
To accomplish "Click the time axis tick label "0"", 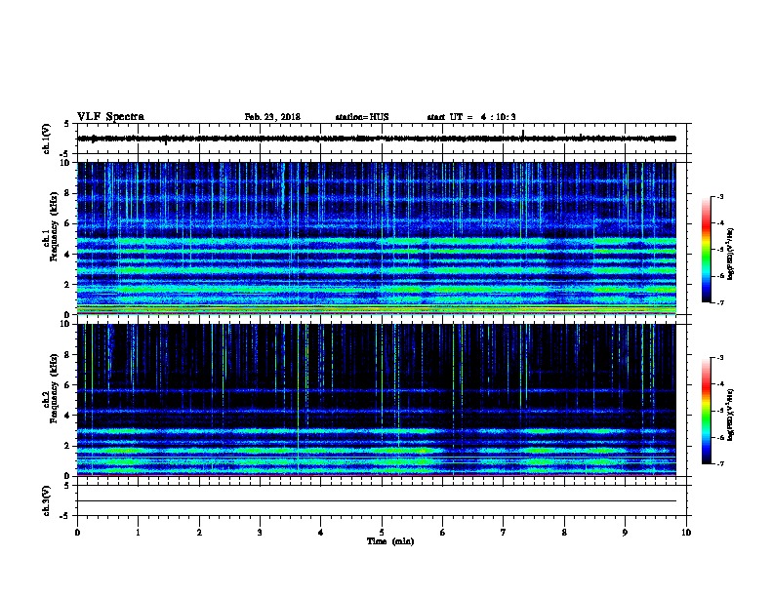I will (77, 533).
